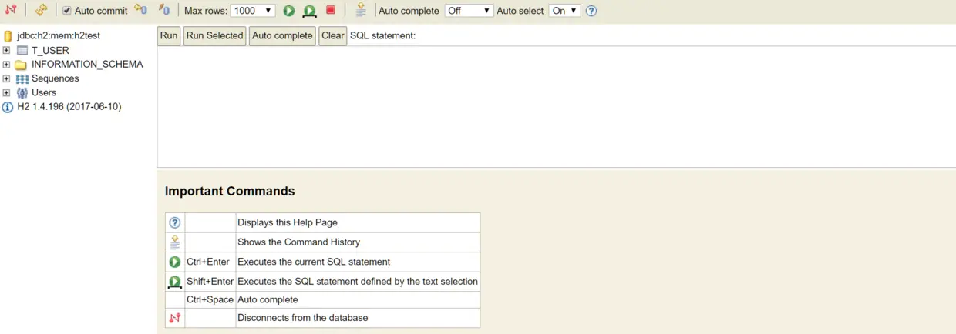This screenshot has height=334, width=956.
Task: Click the run-selected icon in the Shift+Enter row
Action: (175, 282)
